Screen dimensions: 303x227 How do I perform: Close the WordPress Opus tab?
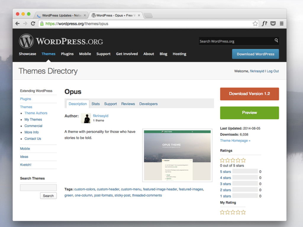(139, 15)
